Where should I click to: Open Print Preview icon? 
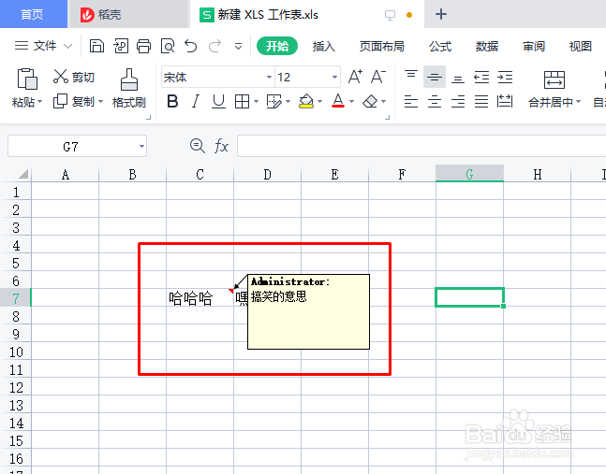click(168, 46)
